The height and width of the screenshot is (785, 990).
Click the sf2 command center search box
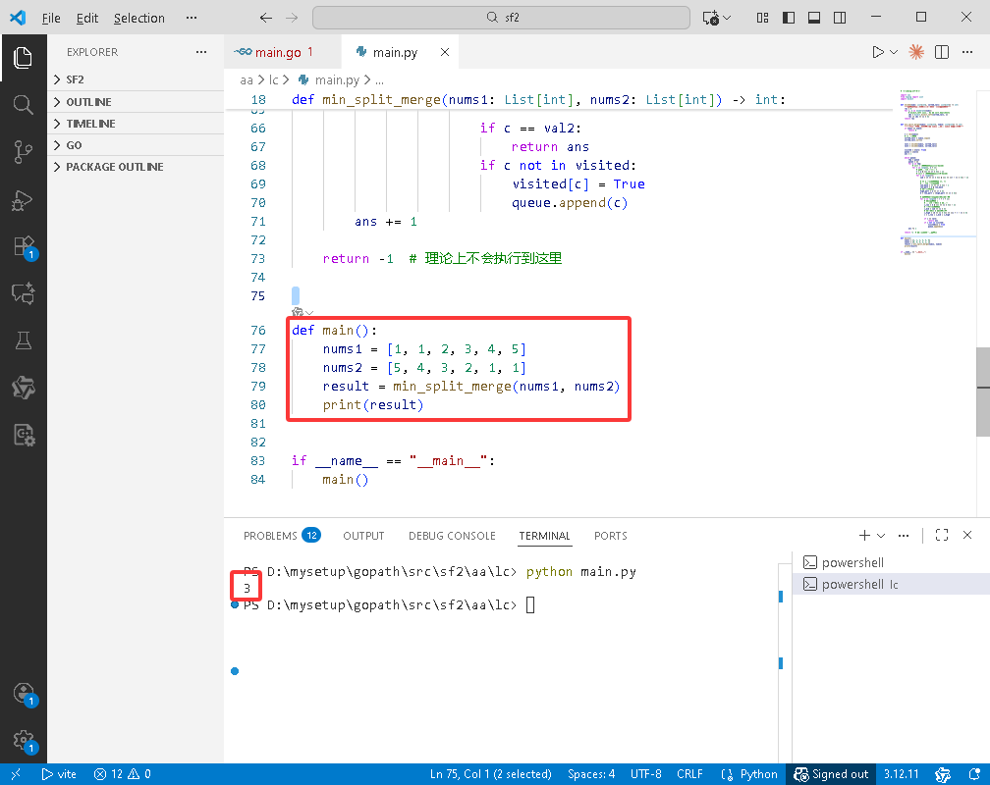(501, 18)
